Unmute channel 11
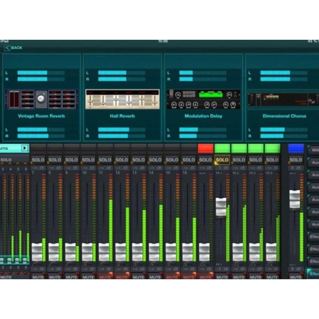The image size is (319, 319). (105, 277)
